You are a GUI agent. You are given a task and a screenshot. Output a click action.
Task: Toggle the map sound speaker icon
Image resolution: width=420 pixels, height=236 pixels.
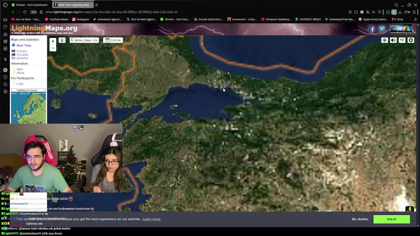(393, 40)
